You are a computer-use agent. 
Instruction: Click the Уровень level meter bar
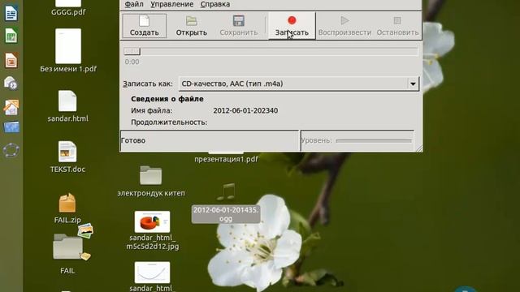click(374, 140)
